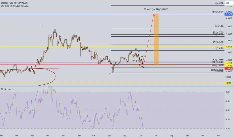234x138 pixels.
Task: Click Aug on the time axis
Action: [x=172, y=135]
